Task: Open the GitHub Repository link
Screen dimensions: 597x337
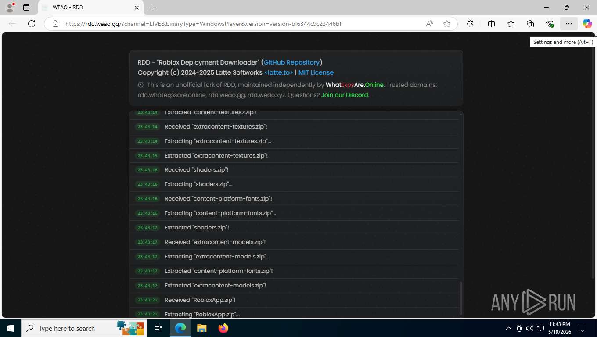Action: point(291,62)
